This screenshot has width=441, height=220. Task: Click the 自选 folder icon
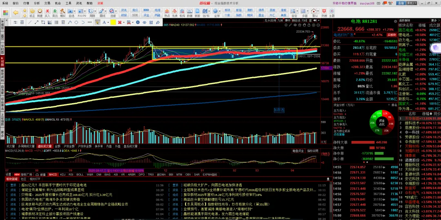point(70,11)
